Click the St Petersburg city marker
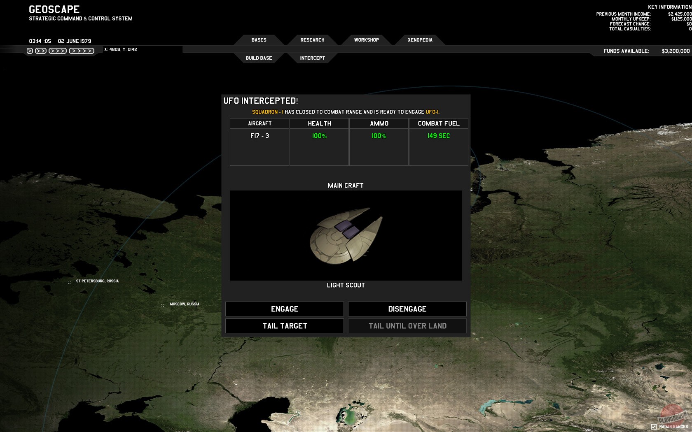The height and width of the screenshot is (432, 692). pos(69,283)
